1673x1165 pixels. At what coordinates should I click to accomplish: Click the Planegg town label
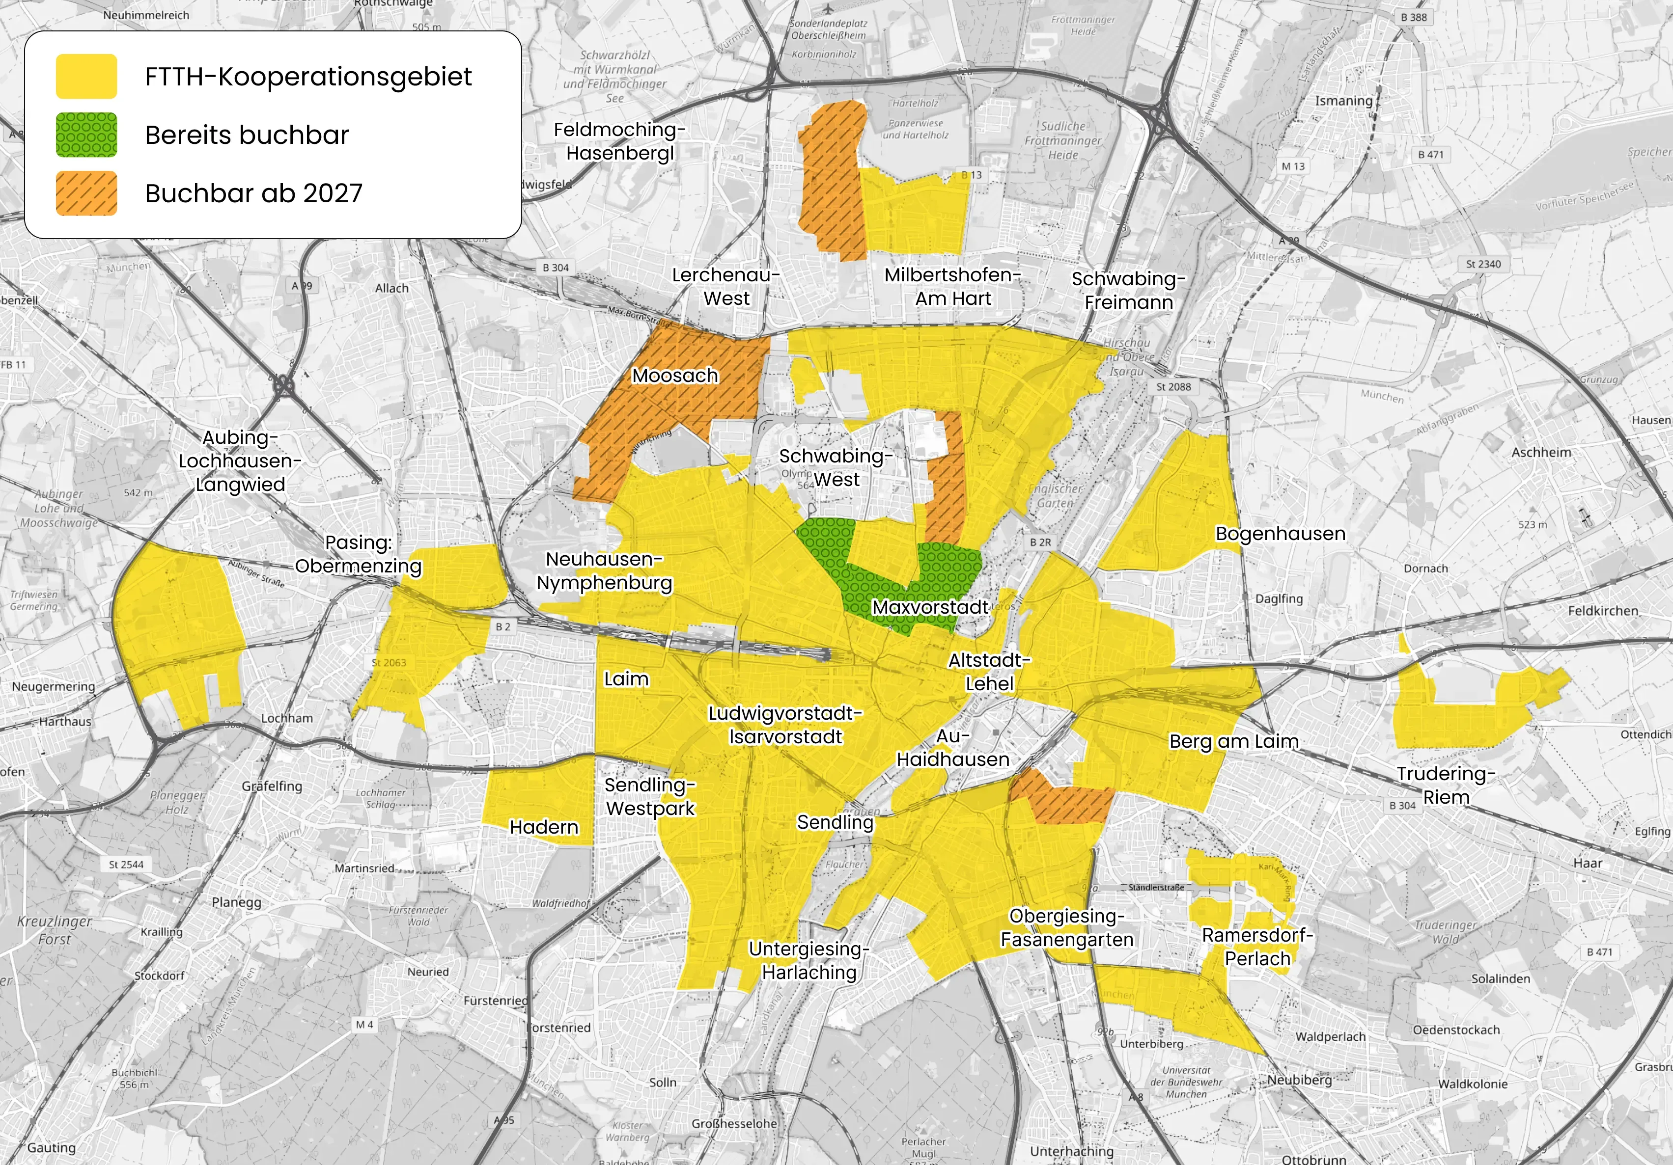pos(236,902)
